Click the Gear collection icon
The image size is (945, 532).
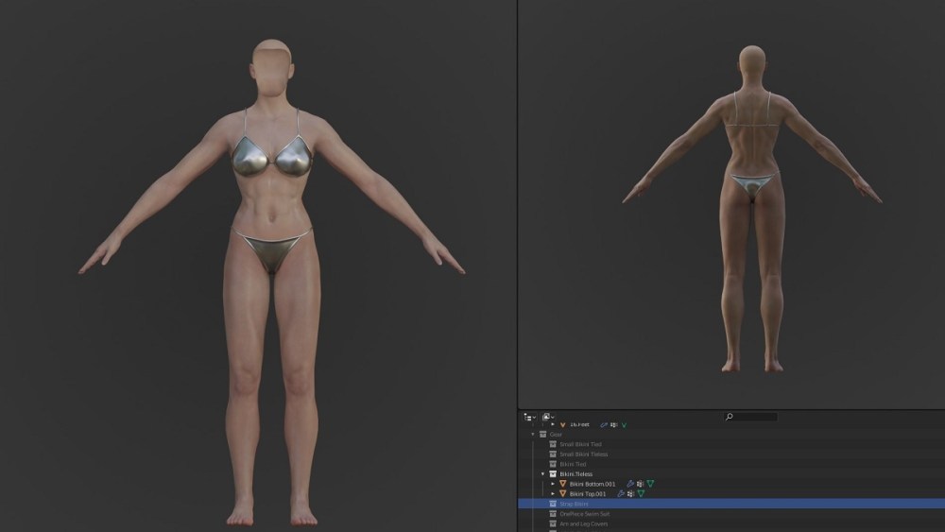(543, 435)
